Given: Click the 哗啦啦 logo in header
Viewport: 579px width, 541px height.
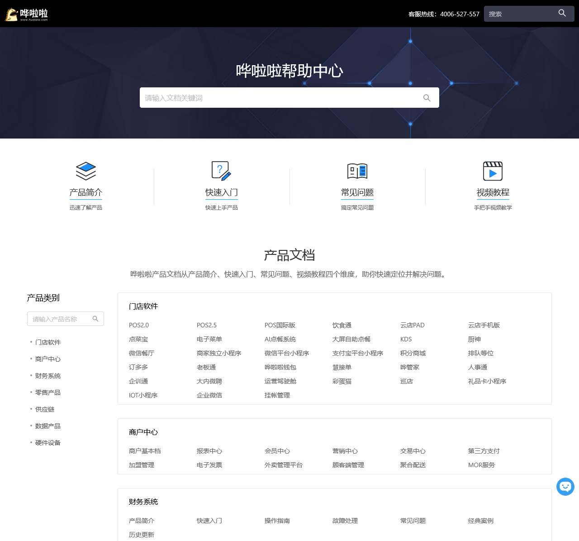Looking at the screenshot, I should point(26,14).
